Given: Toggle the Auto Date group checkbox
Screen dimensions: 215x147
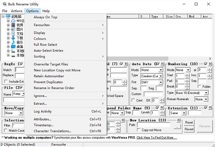Looking at the screenshot, I should [158, 64].
